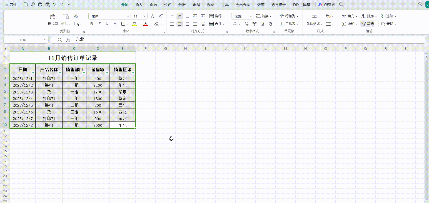Screen dimensions: 429x203
Task: Open the 产品名称 column filter arrow
Action: [60, 73]
